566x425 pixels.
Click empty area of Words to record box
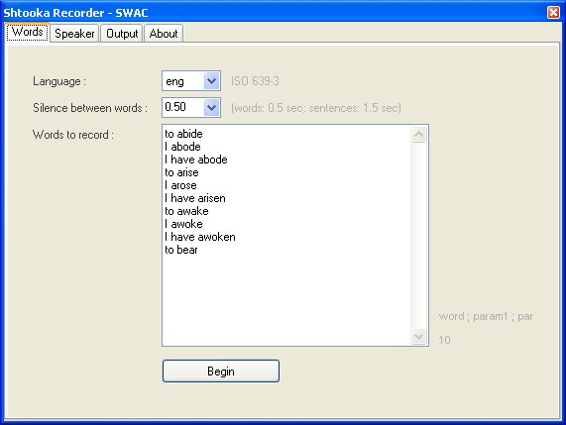click(286, 299)
